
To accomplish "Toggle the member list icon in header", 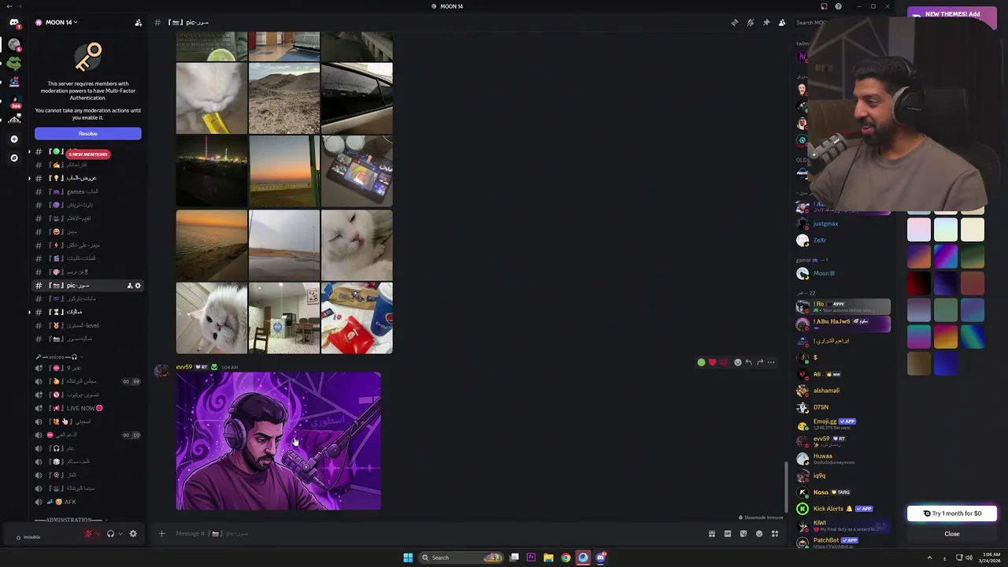I will pos(782,22).
